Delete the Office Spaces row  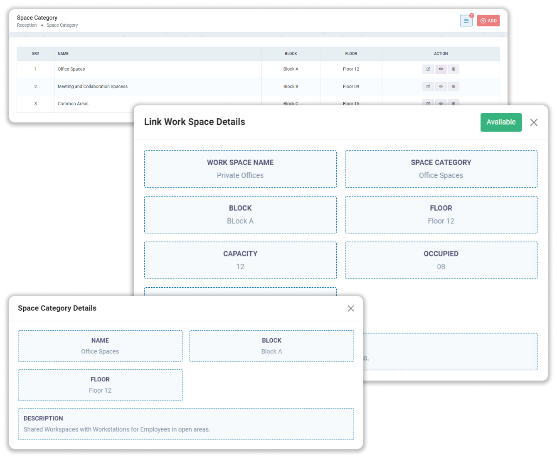pos(453,69)
